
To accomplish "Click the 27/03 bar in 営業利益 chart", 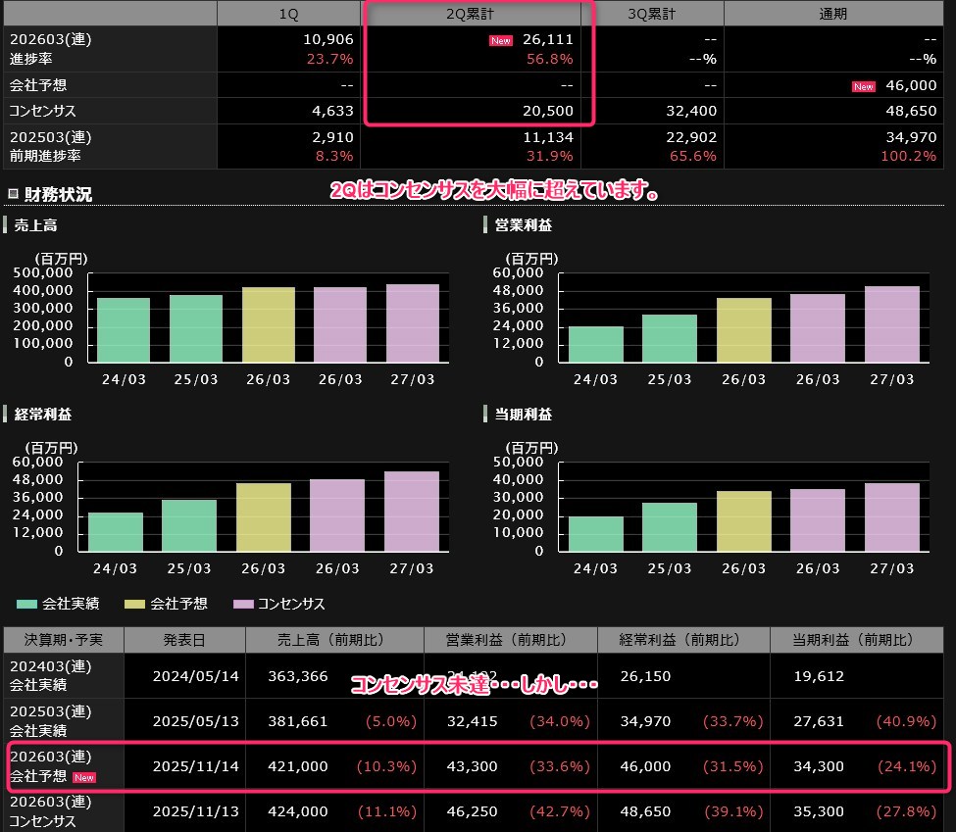I will tap(892, 324).
